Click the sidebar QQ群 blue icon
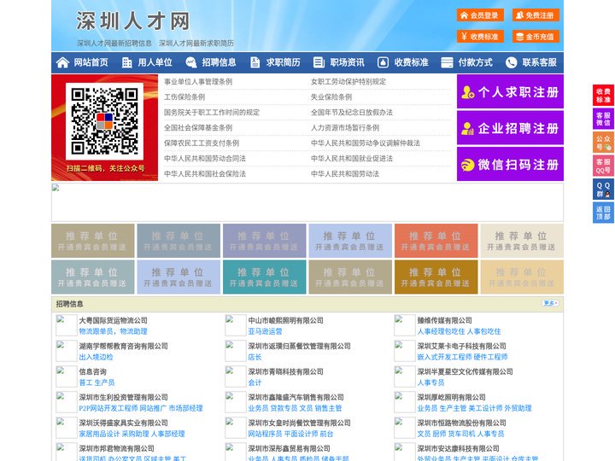Viewport: 615px width, 461px height. (603, 190)
